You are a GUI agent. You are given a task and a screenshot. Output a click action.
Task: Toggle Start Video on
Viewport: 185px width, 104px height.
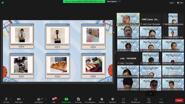(19, 100)
